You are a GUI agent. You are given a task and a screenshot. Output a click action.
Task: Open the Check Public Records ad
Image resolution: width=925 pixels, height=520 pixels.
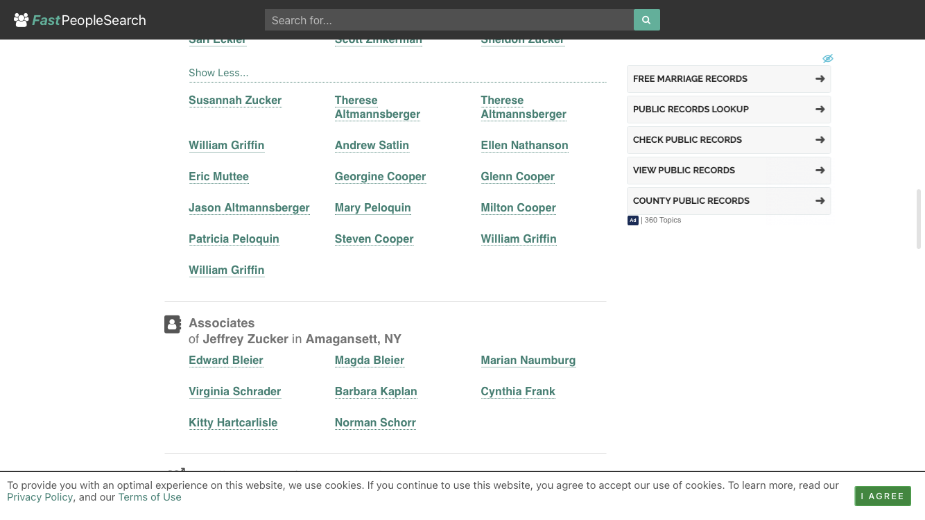tap(729, 140)
